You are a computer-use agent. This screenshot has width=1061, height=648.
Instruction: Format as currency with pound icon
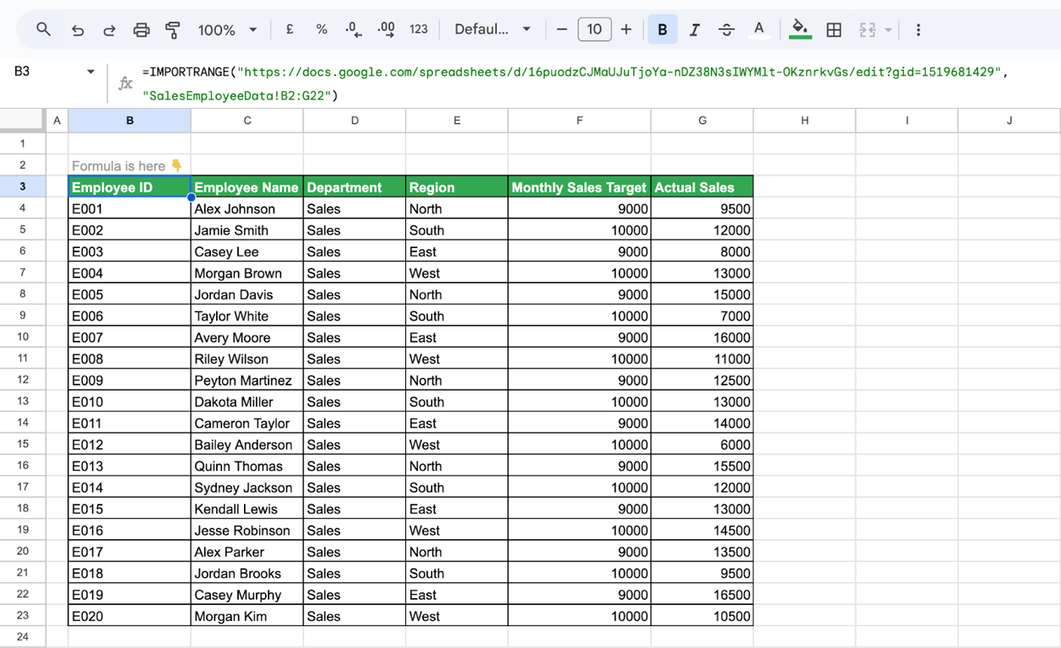(x=290, y=29)
